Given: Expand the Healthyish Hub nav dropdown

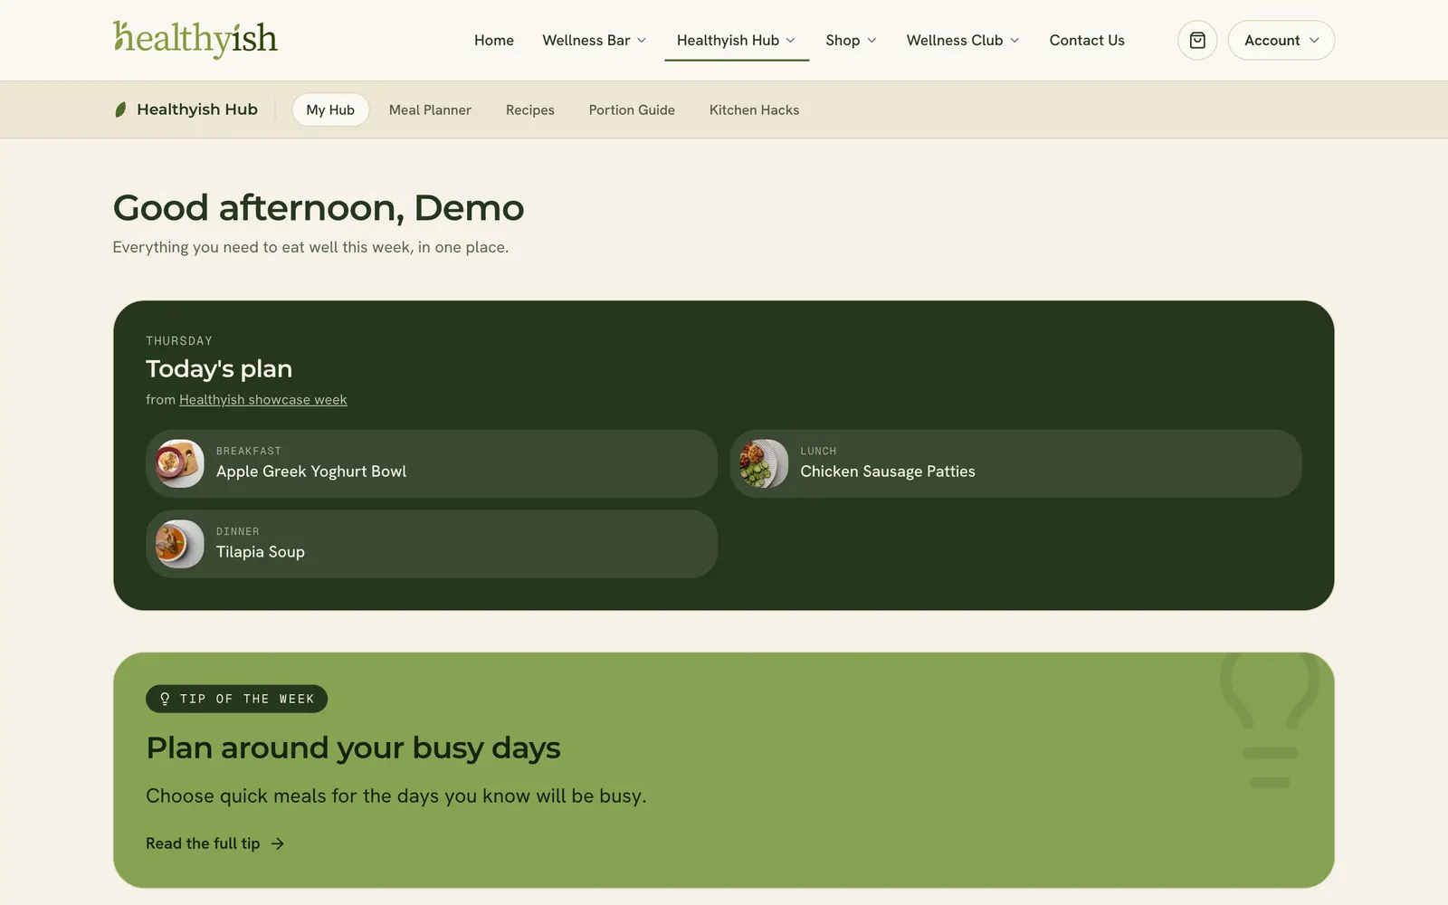Looking at the screenshot, I should [x=737, y=41].
